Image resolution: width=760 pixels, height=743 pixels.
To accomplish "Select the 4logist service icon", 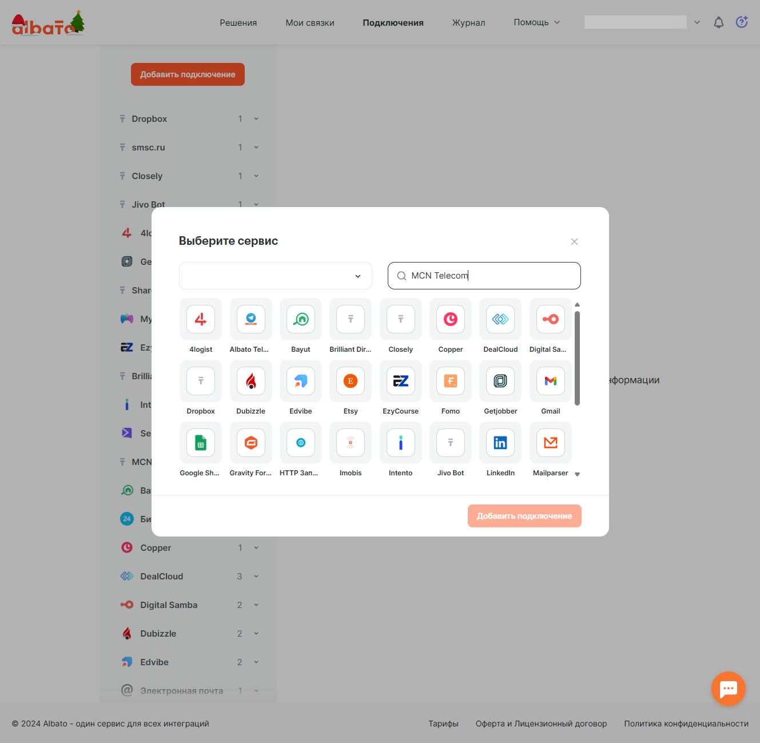I will point(201,319).
